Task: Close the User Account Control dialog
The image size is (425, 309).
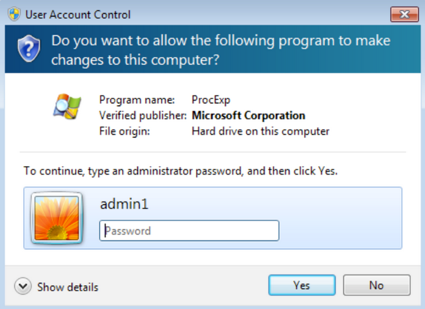Action: click(404, 14)
